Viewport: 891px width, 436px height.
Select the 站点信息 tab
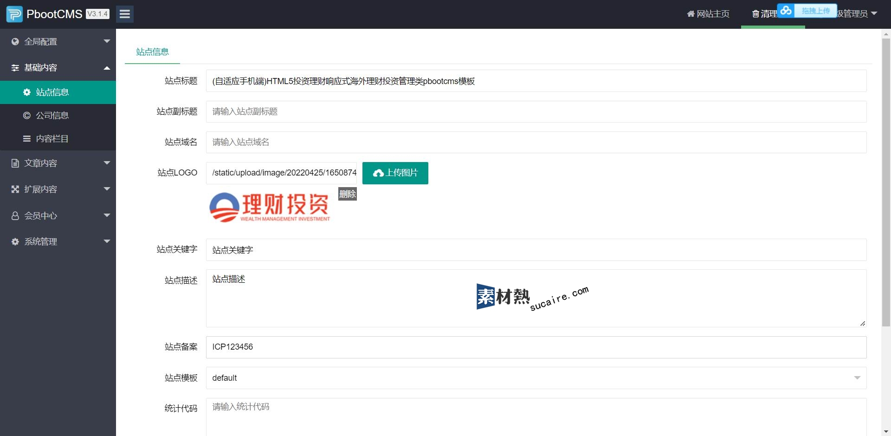(x=152, y=52)
